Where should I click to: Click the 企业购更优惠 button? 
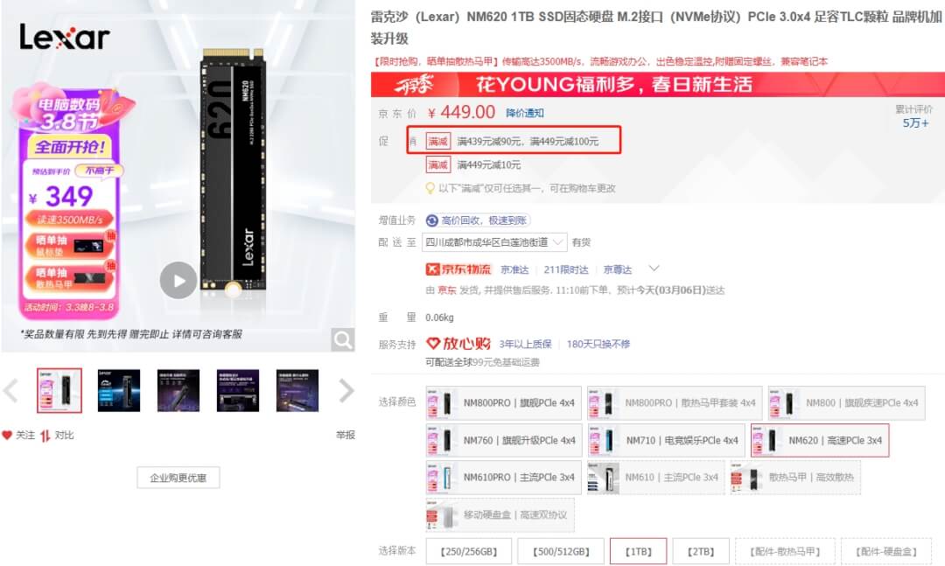[x=178, y=478]
